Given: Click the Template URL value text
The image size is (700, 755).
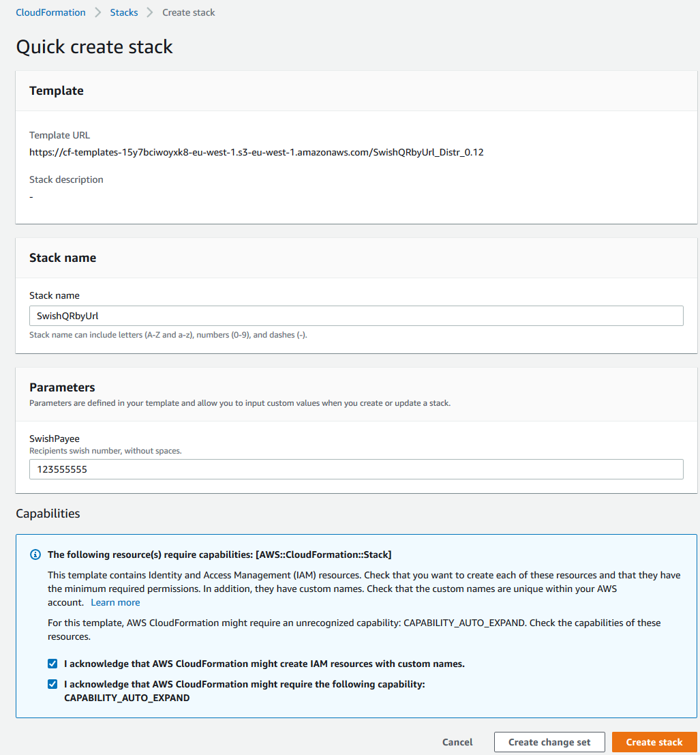Looking at the screenshot, I should point(256,152).
